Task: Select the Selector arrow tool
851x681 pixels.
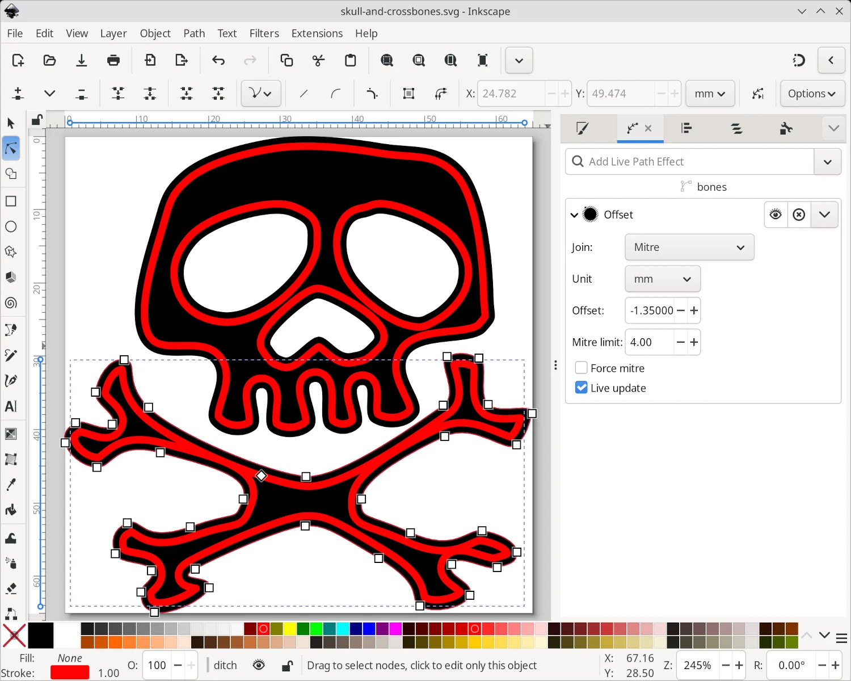Action: (11, 123)
